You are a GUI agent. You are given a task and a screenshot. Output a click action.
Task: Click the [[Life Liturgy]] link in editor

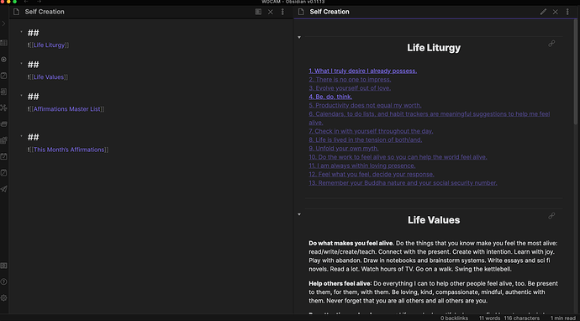pyautogui.click(x=50, y=45)
